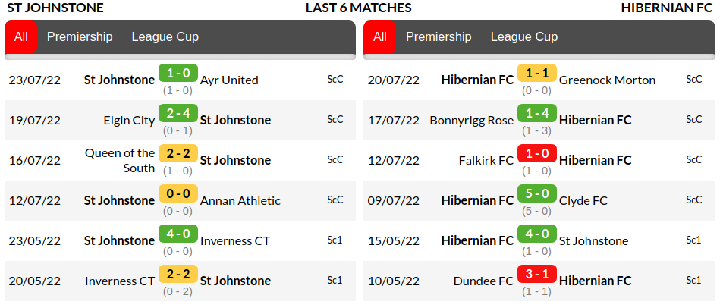
Task: Open the red 1 - 0 Falkirk score badge
Action: pyautogui.click(x=536, y=154)
